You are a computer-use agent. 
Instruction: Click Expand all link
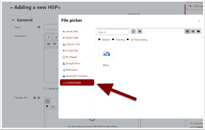(x=134, y=14)
